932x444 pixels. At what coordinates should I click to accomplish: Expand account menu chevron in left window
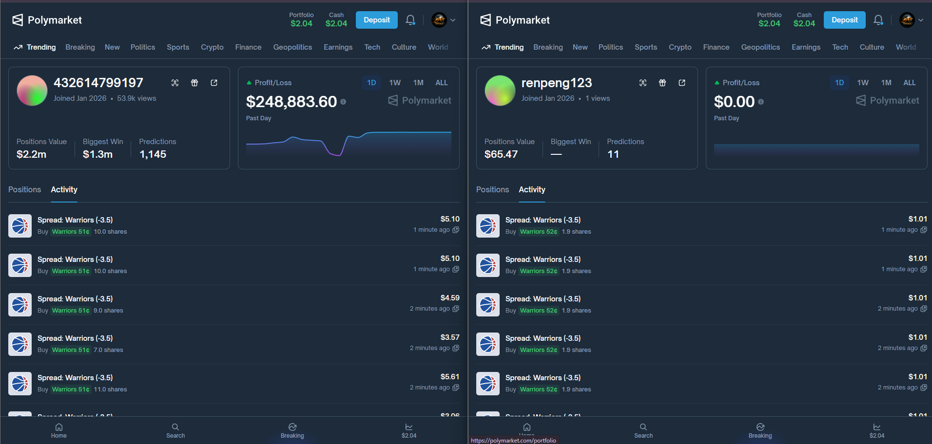point(453,20)
